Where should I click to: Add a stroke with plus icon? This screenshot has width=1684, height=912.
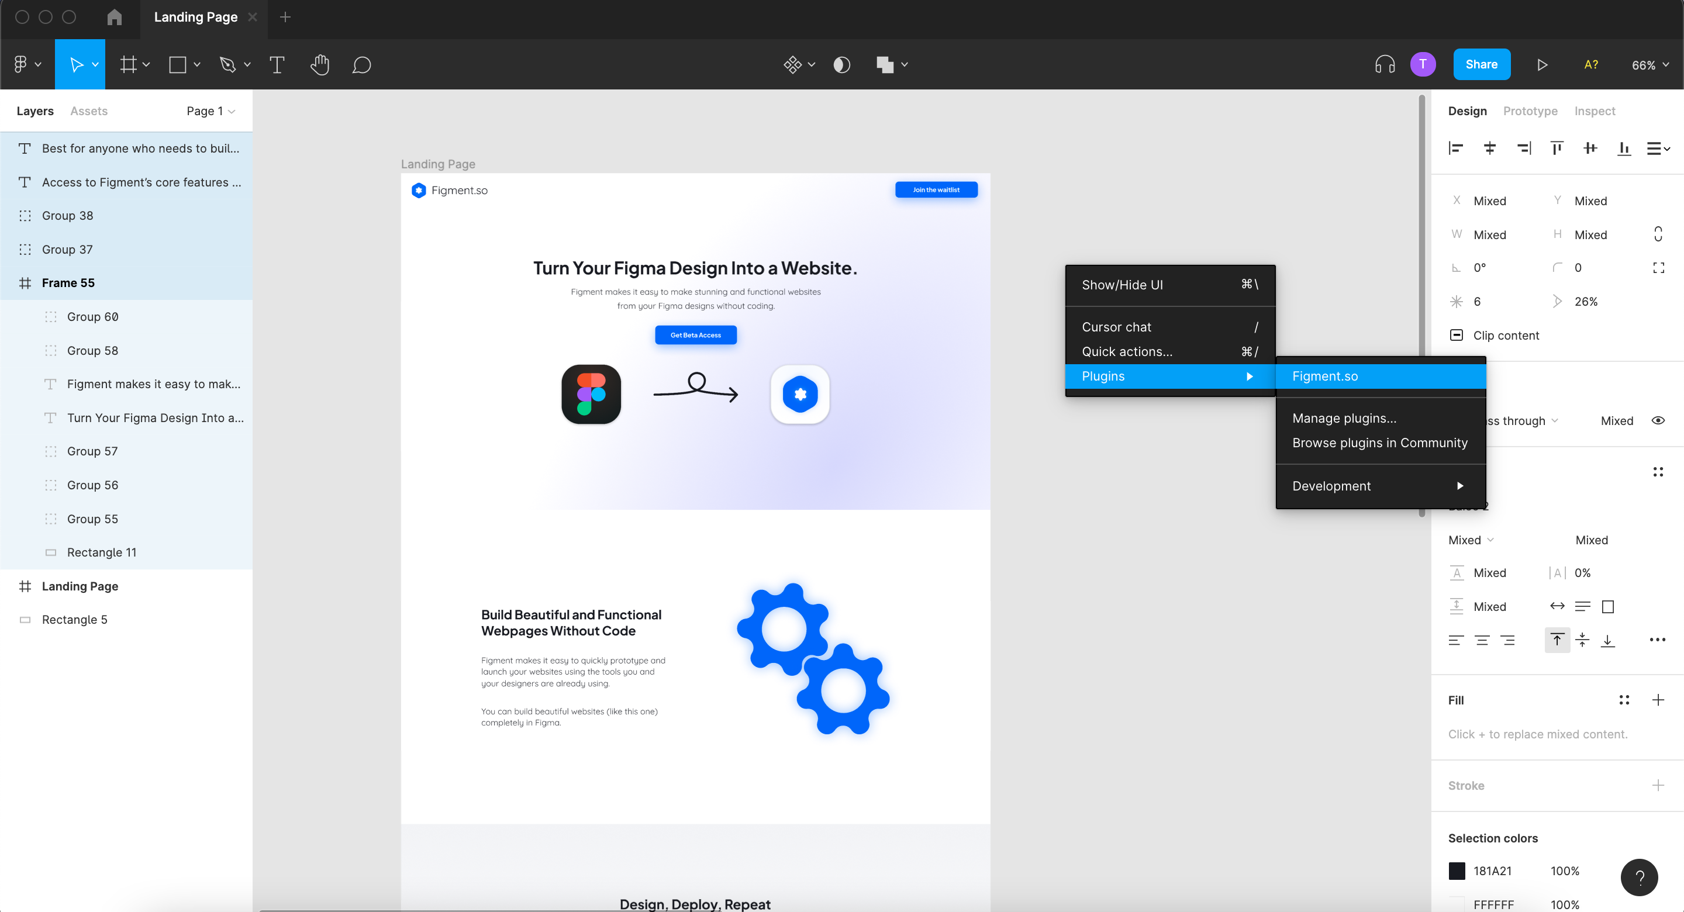(x=1658, y=785)
